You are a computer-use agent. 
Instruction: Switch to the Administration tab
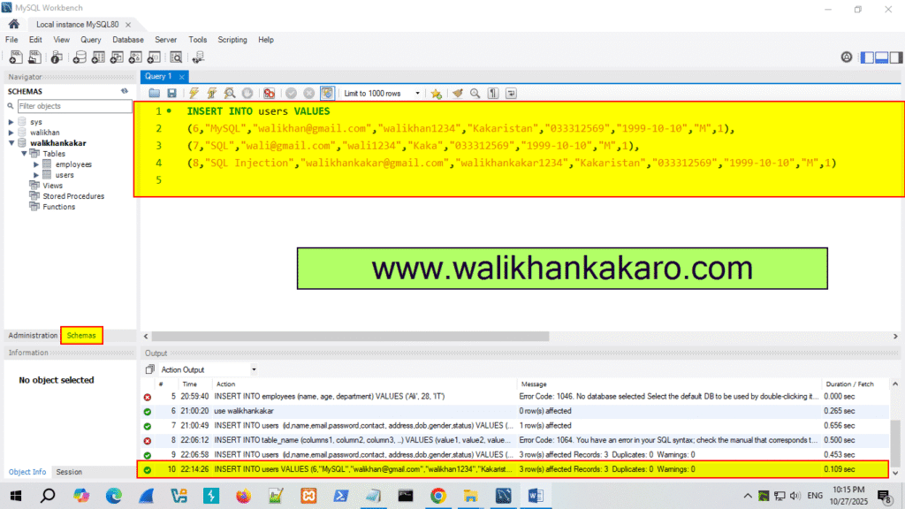32,335
